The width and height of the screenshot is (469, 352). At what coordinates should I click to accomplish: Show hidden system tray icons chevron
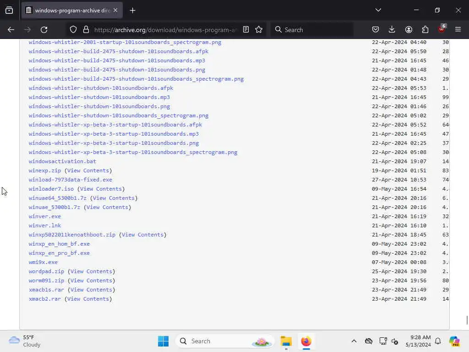click(x=354, y=341)
